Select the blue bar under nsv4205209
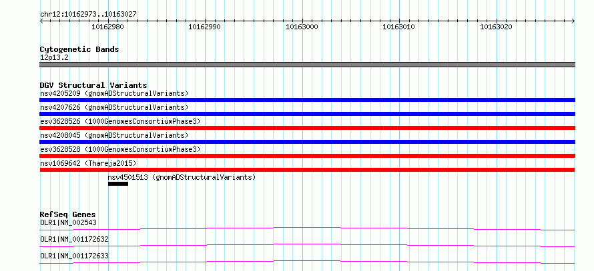Viewport: 594px width, 271px height. tap(307, 100)
